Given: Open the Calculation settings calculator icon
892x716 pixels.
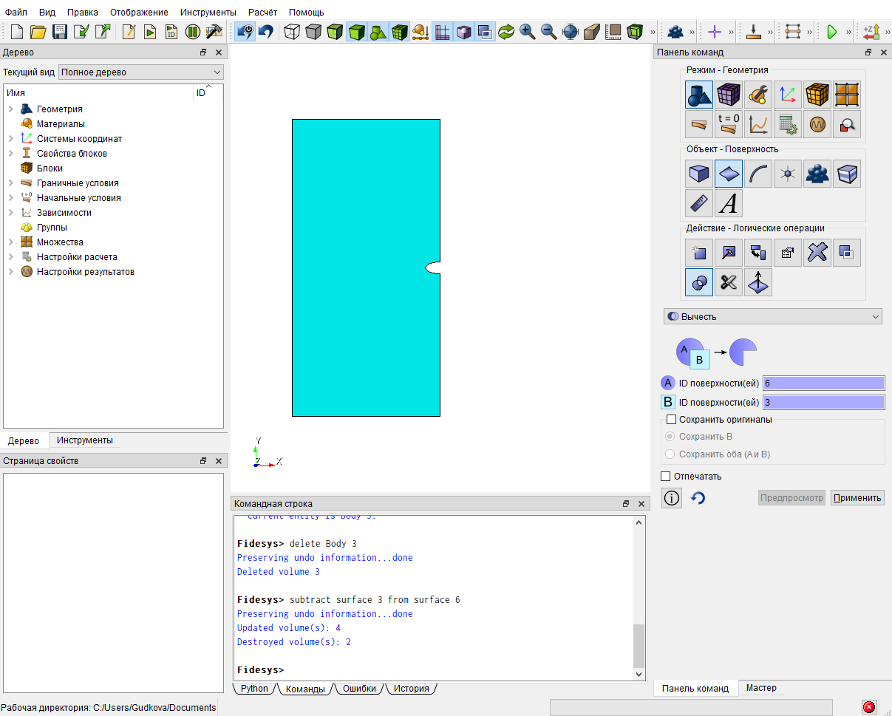Looking at the screenshot, I should tap(788, 124).
